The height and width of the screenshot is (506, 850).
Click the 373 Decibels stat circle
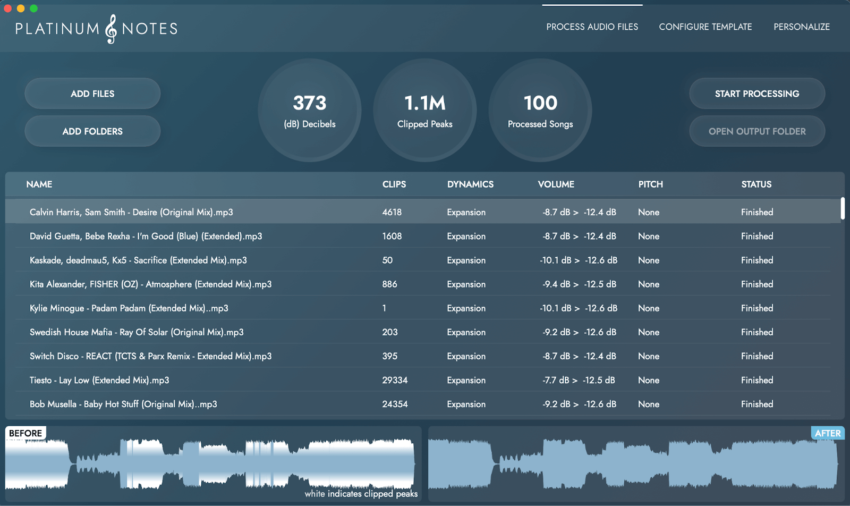pyautogui.click(x=310, y=111)
